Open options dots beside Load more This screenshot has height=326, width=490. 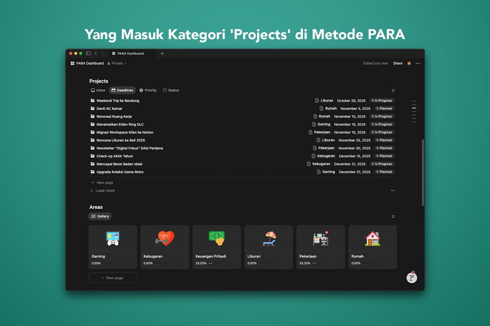click(x=392, y=191)
